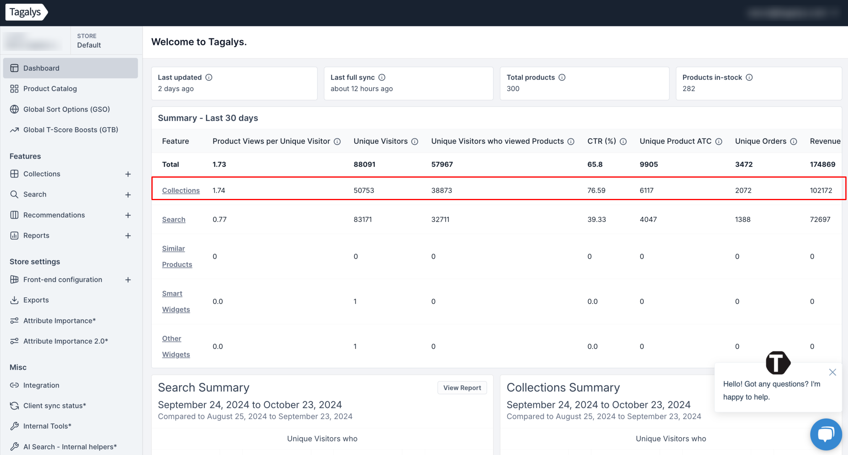Click the Tagalys logo
This screenshot has height=455, width=848.
(26, 12)
